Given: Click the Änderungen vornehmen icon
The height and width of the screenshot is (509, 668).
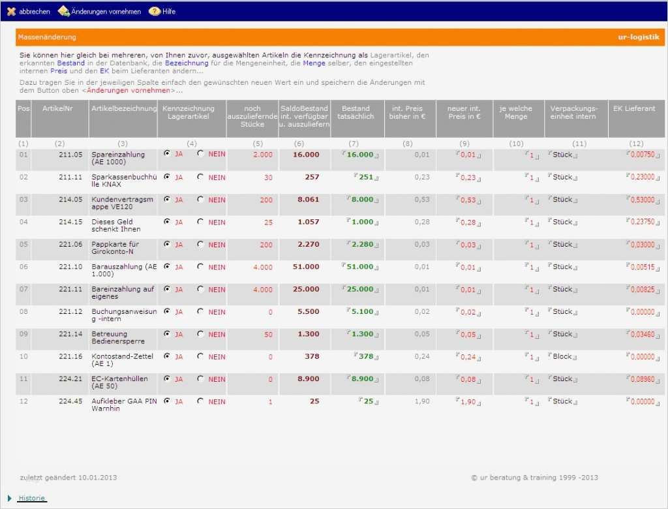Looking at the screenshot, I should tap(63, 11).
